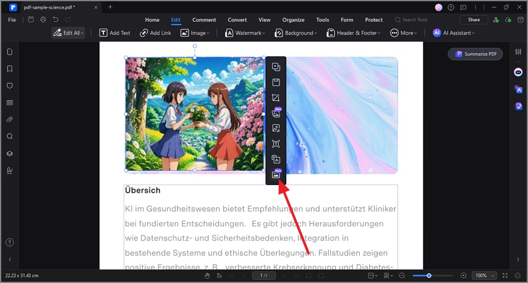Click the Undo arrow

tap(56, 20)
